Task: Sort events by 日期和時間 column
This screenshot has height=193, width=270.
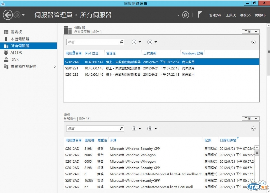Action: (228, 140)
